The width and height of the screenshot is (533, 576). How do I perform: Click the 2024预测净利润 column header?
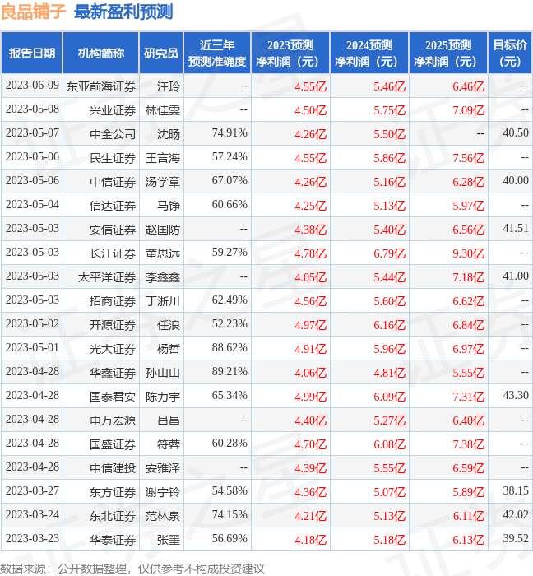369,53
